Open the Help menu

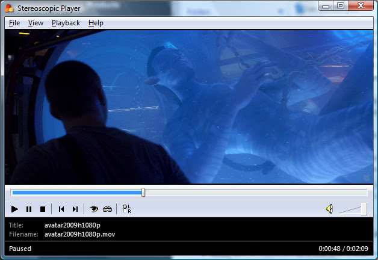click(96, 23)
